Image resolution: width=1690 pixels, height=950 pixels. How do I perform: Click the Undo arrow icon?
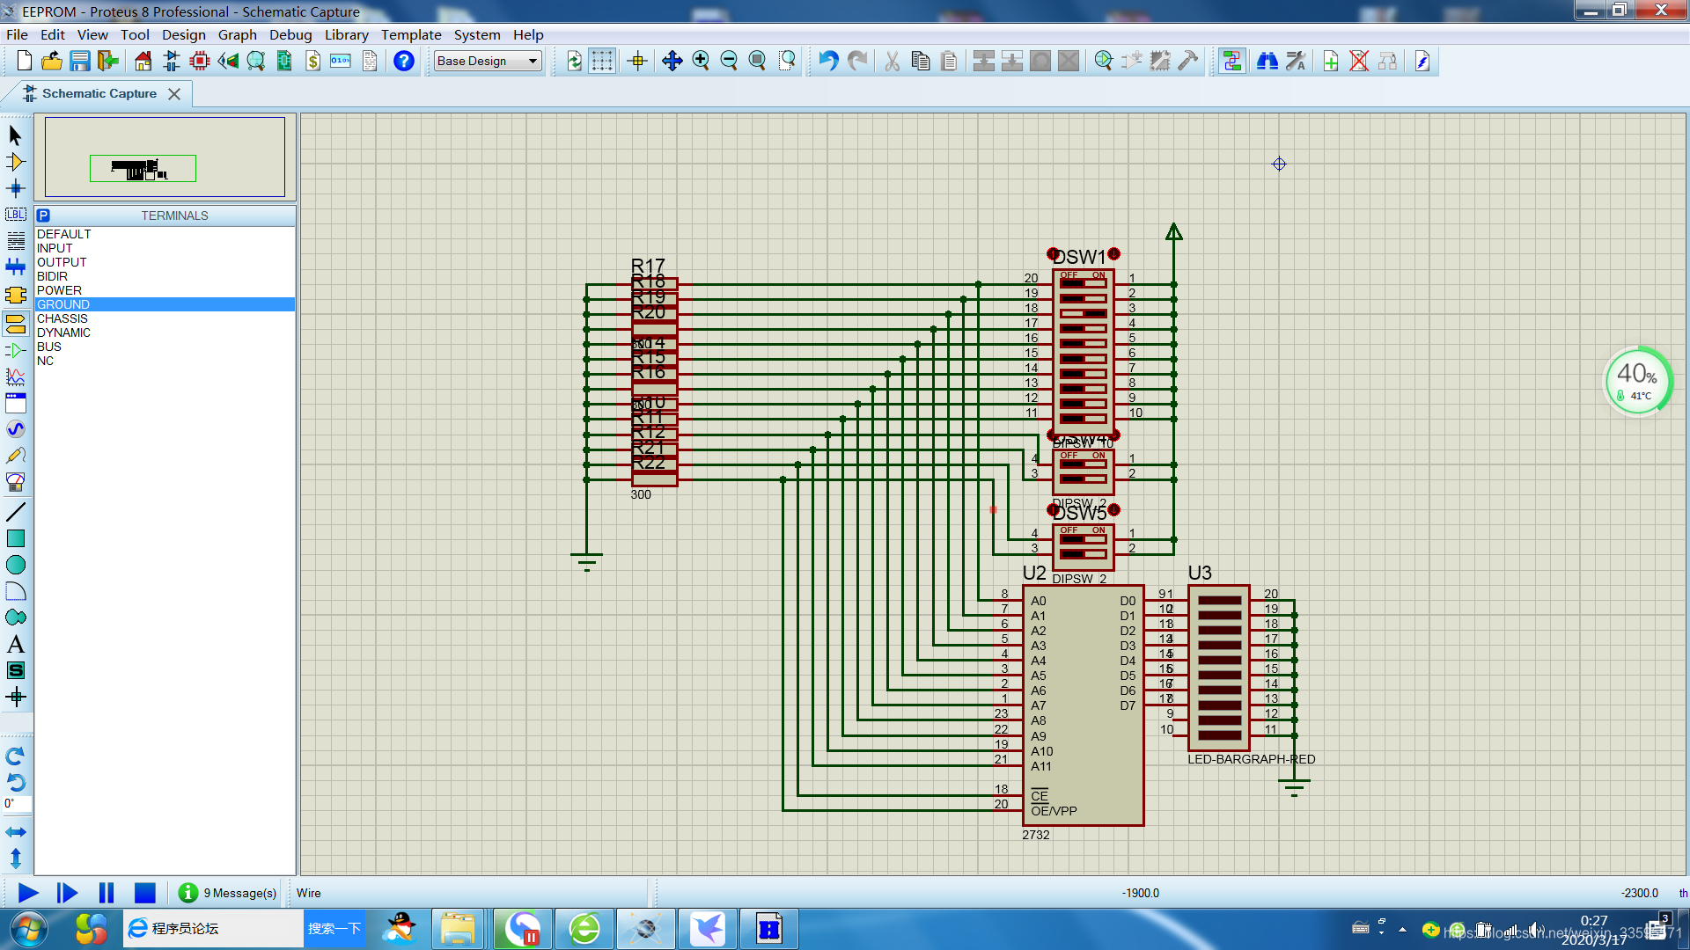828,61
